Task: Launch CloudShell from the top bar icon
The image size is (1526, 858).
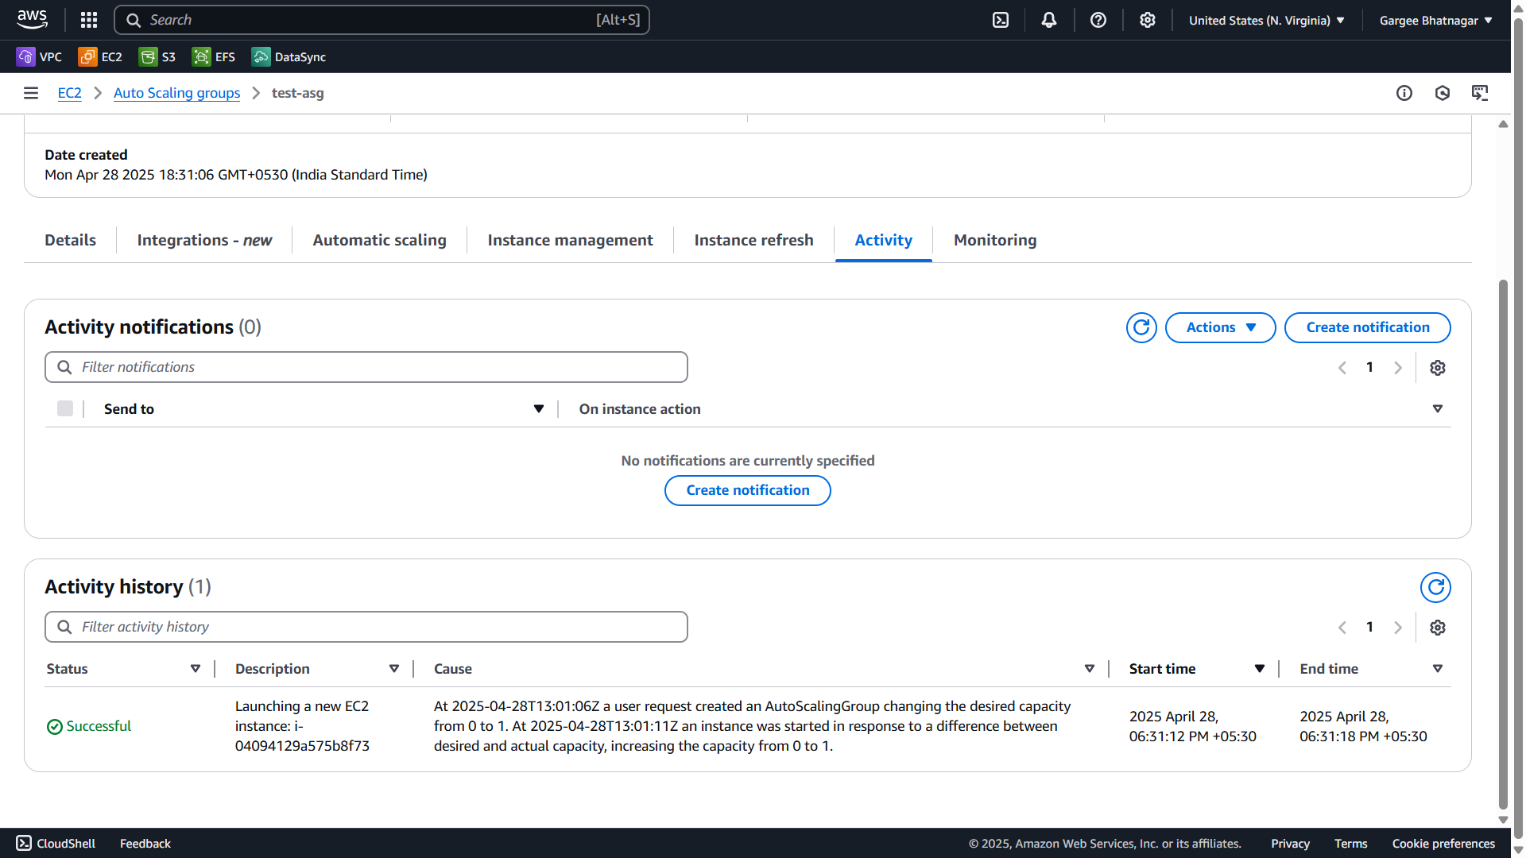Action: pyautogui.click(x=1001, y=20)
